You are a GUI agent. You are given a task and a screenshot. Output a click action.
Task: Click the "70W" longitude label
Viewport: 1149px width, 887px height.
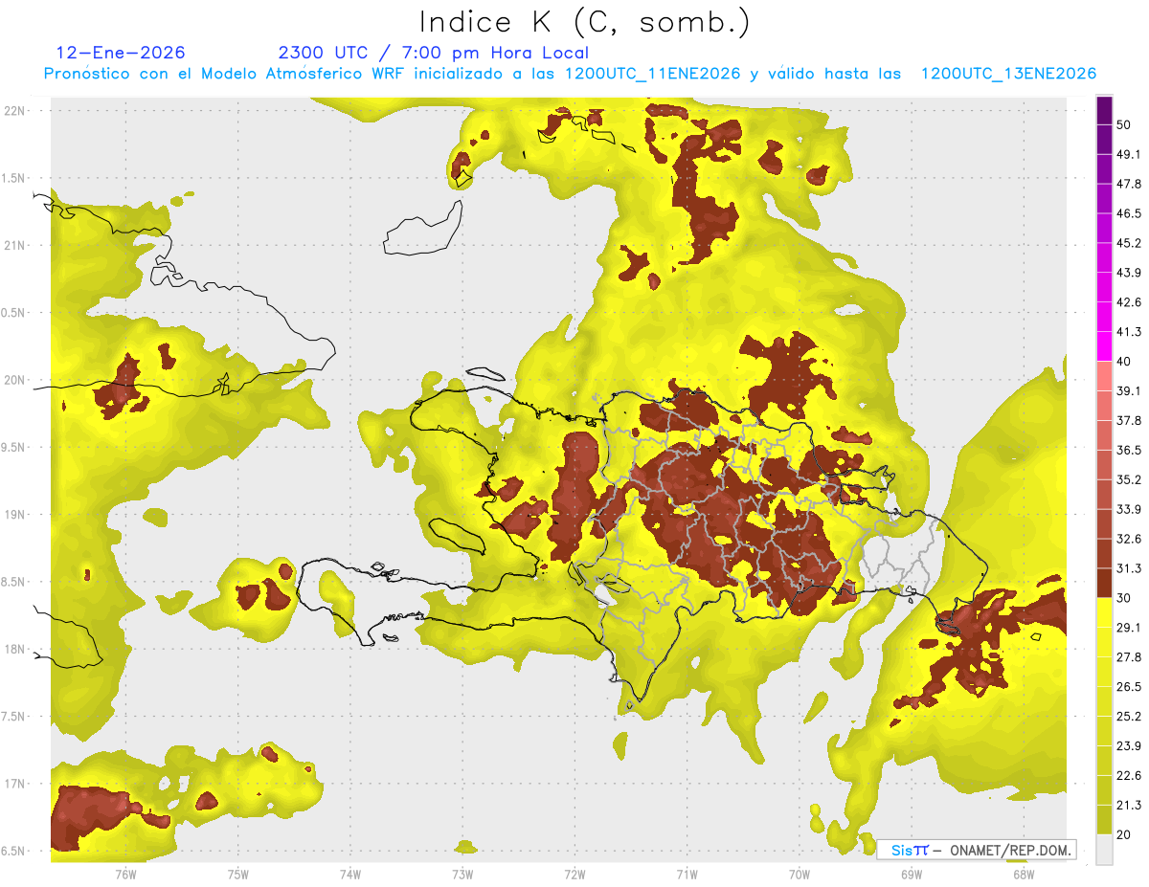pos(800,874)
